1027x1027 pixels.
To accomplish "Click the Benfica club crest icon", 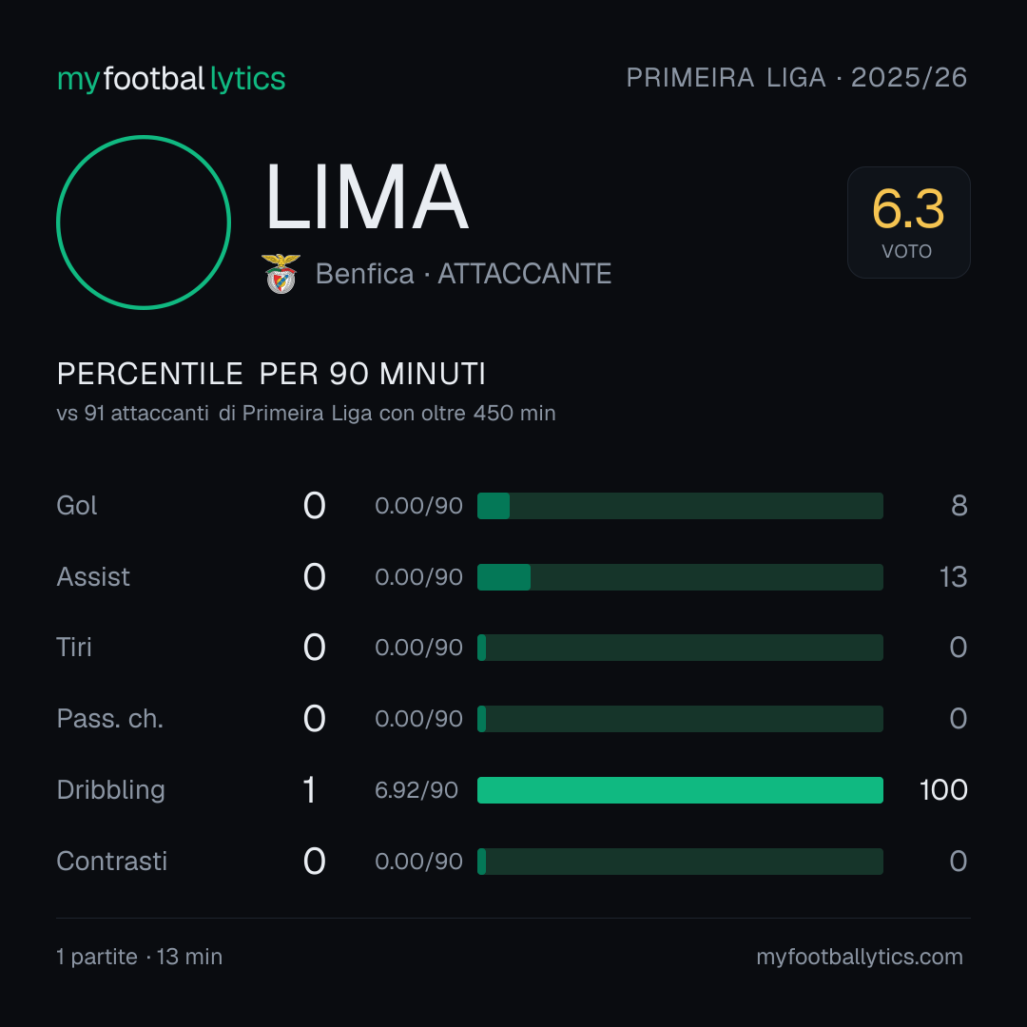I will pyautogui.click(x=281, y=274).
